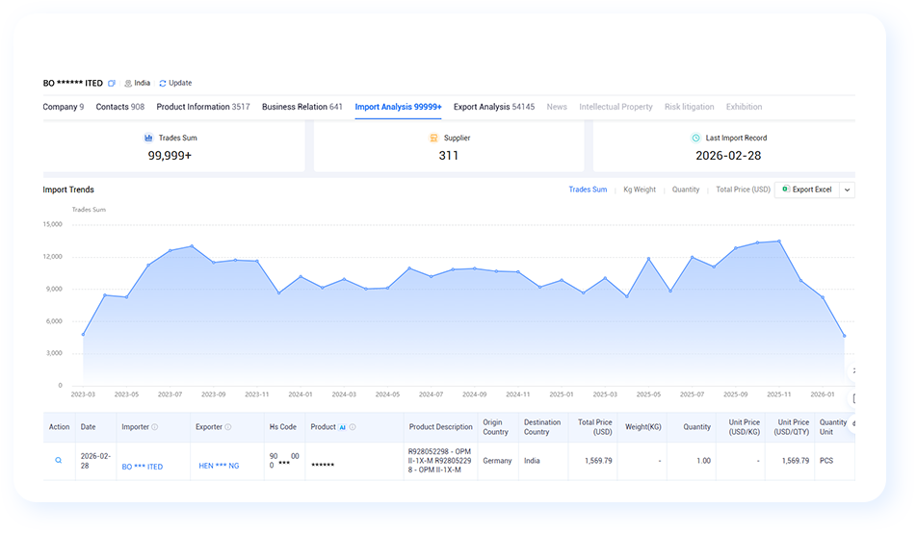Image resolution: width=917 pixels, height=533 pixels.
Task: Switch to the Contacts 908 tab
Action: tap(119, 107)
